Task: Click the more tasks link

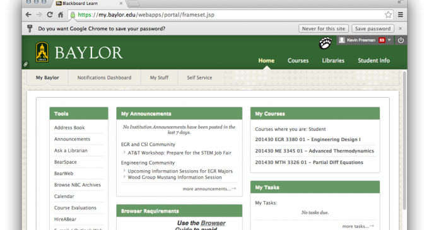Action: click(x=358, y=226)
